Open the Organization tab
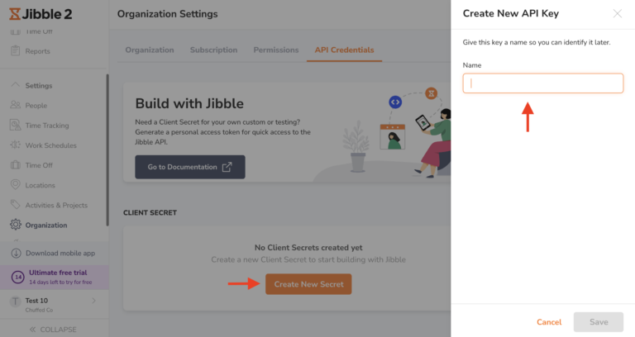This screenshot has height=337, width=635. coord(150,50)
